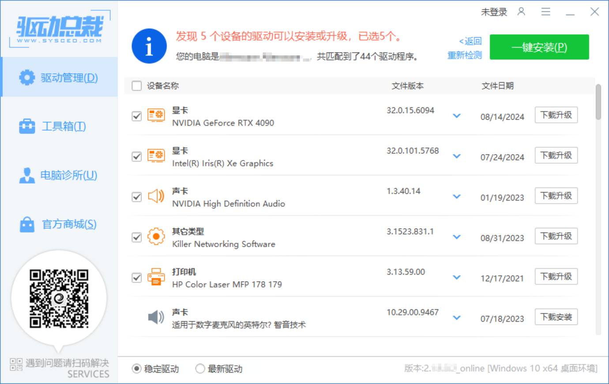Open the 工具箱(T) tab label
This screenshot has height=384, width=609.
64,126
